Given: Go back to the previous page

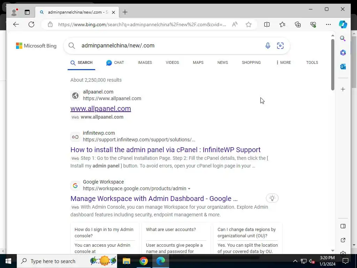Looking at the screenshot, I should point(16,24).
